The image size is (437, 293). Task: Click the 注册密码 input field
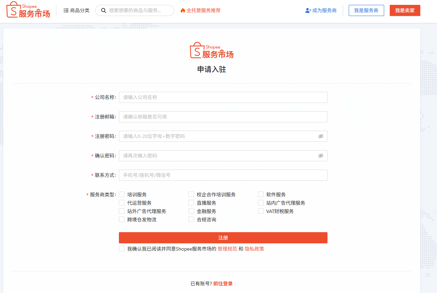pyautogui.click(x=223, y=136)
